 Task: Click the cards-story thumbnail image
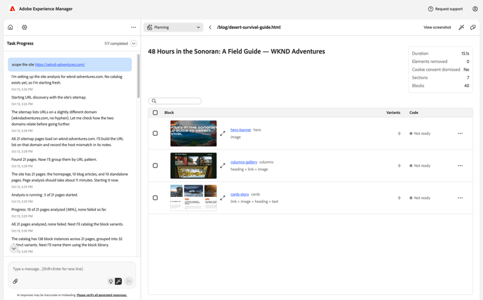[x=193, y=198]
